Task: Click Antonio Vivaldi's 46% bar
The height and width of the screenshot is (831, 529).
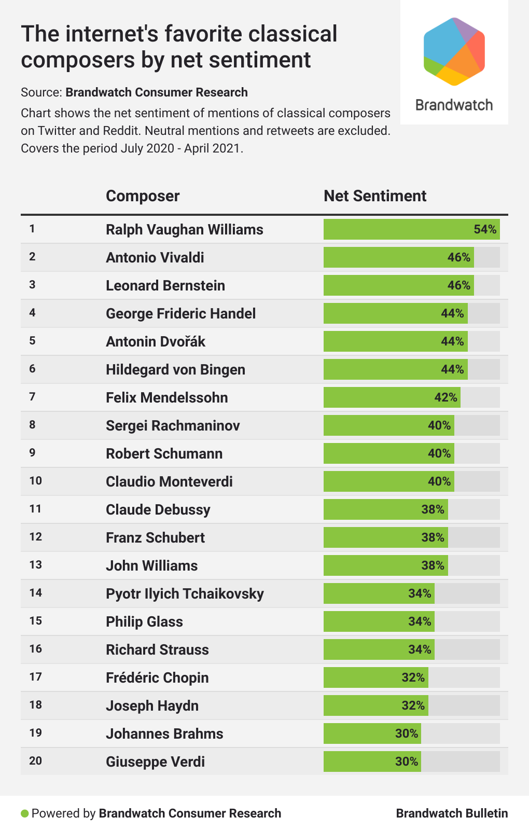Action: coord(398,257)
